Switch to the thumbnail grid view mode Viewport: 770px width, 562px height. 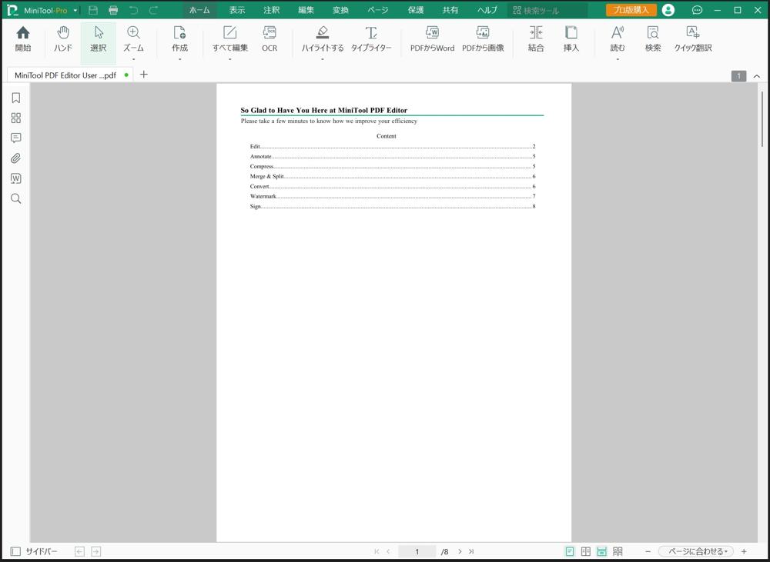point(618,551)
